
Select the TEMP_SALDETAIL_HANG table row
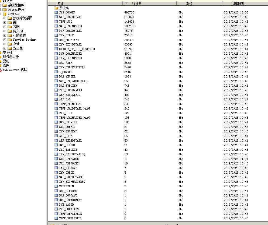[74, 108]
